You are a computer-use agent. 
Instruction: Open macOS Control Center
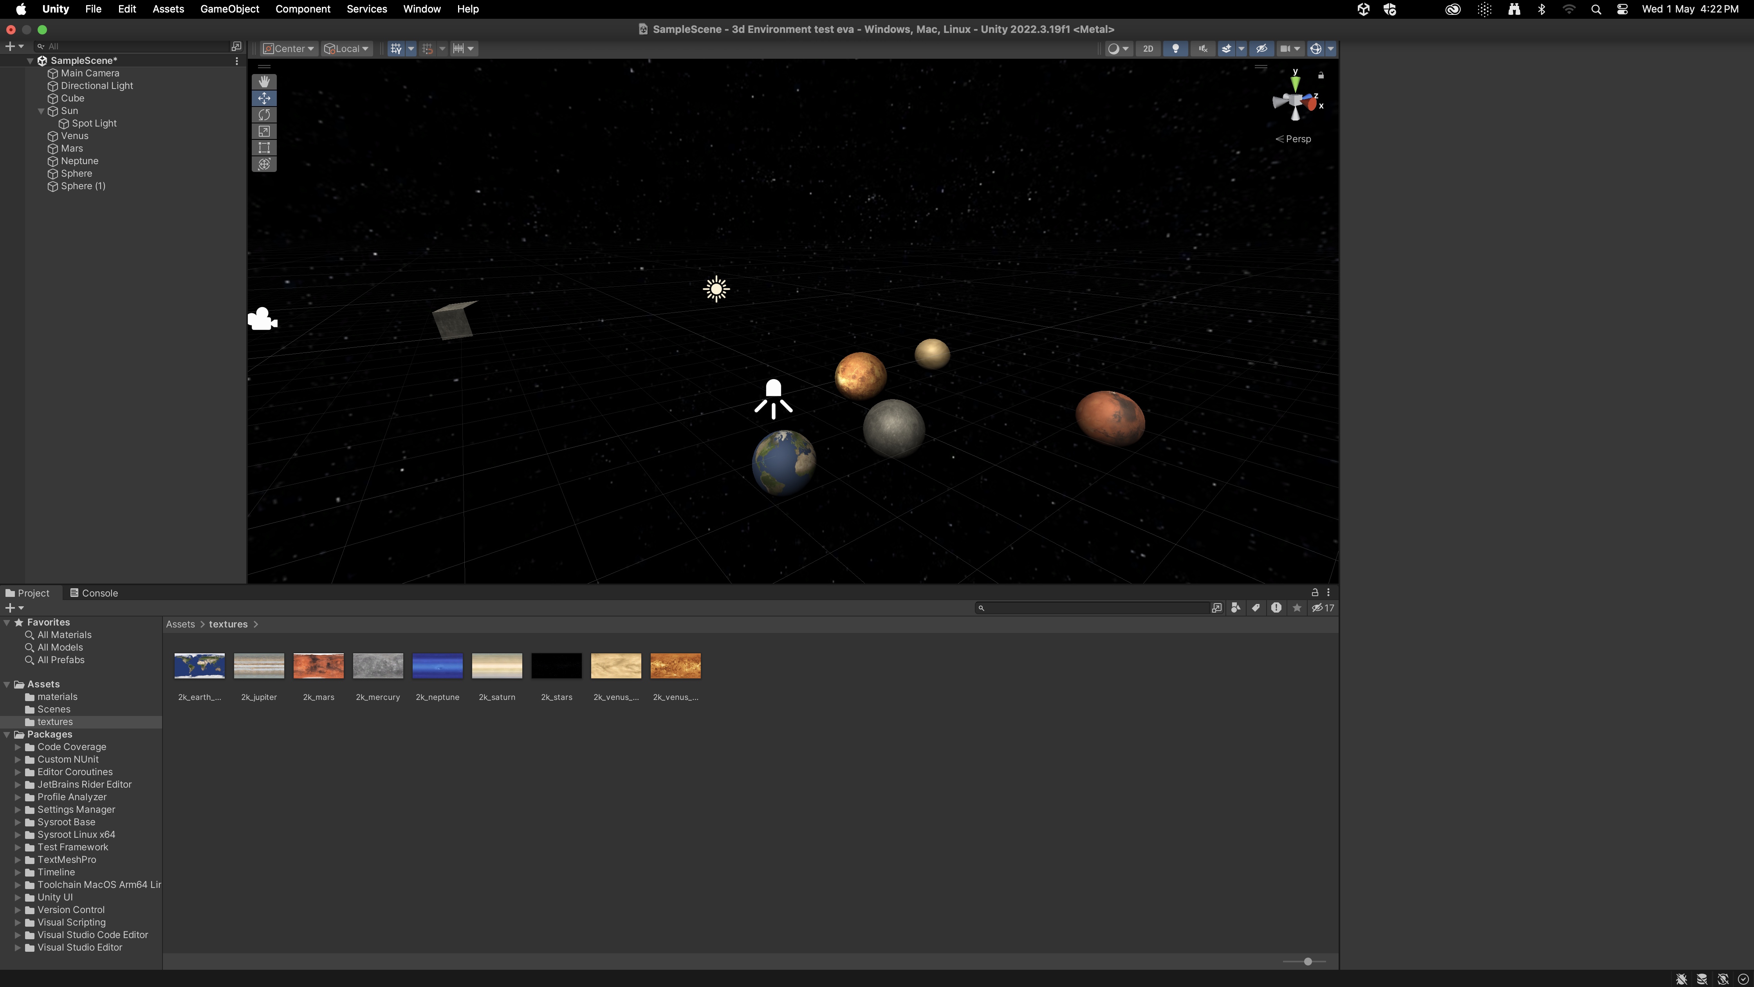pos(1622,9)
